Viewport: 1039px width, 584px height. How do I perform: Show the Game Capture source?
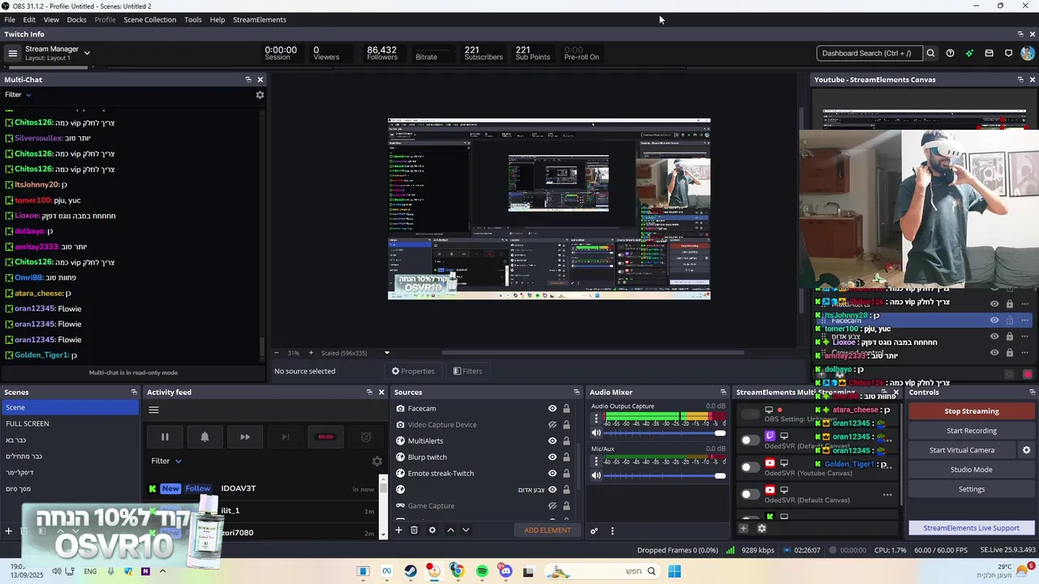tap(552, 506)
